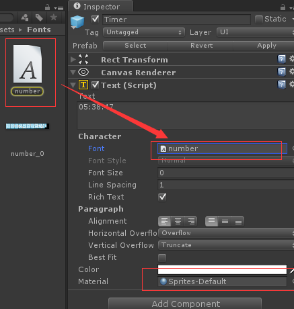Open Canvas Renderer help reference icon

pyautogui.click(x=281, y=72)
